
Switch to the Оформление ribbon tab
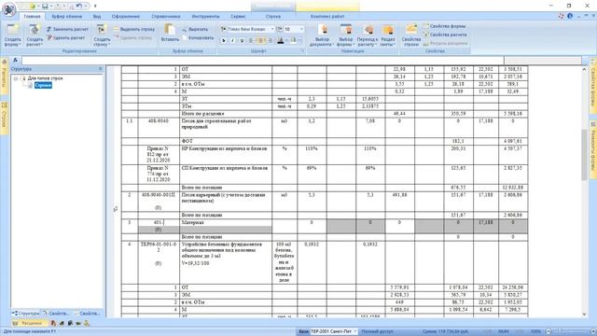[x=126, y=17]
